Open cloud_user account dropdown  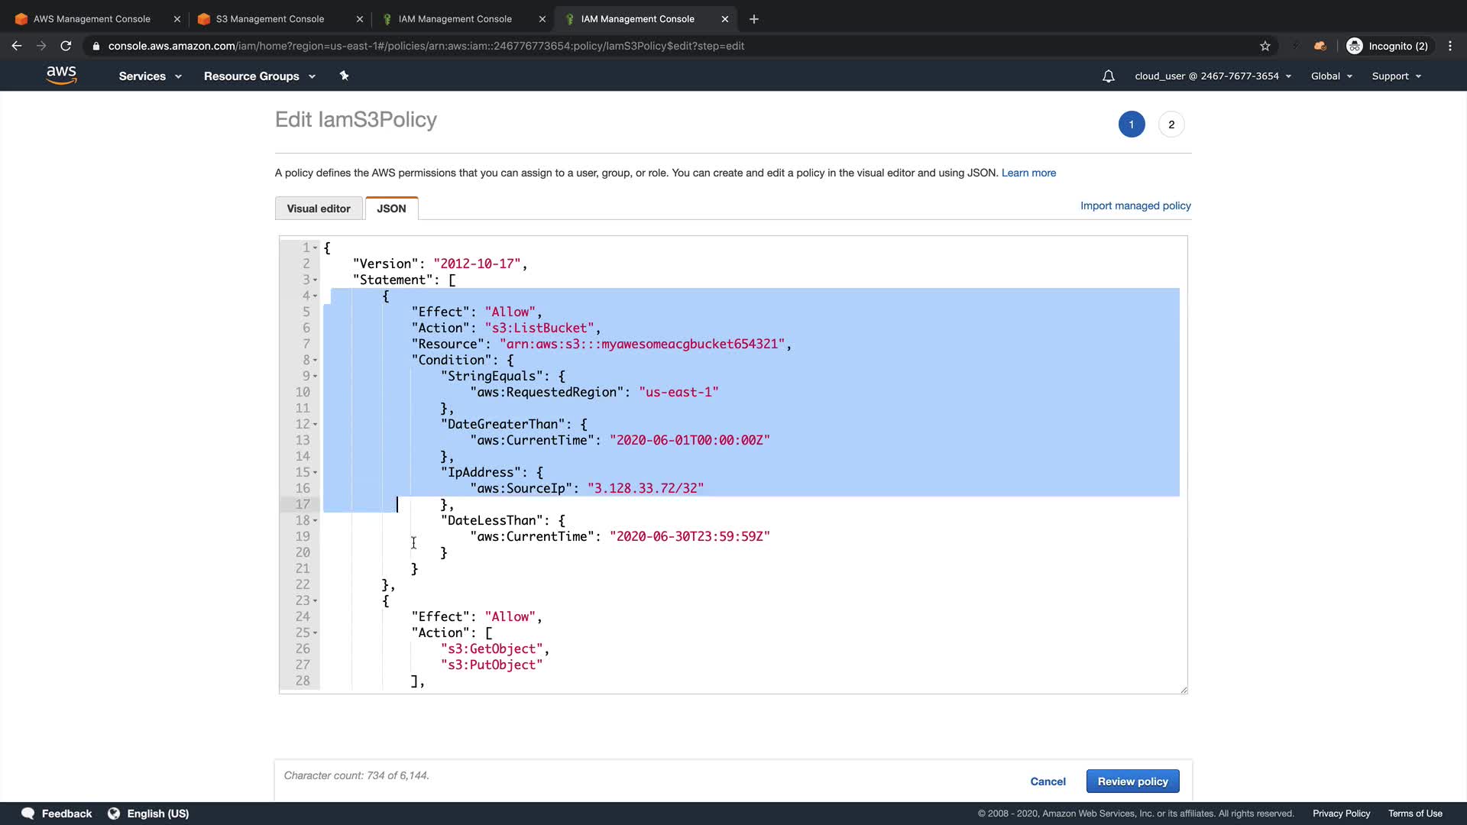pos(1213,76)
